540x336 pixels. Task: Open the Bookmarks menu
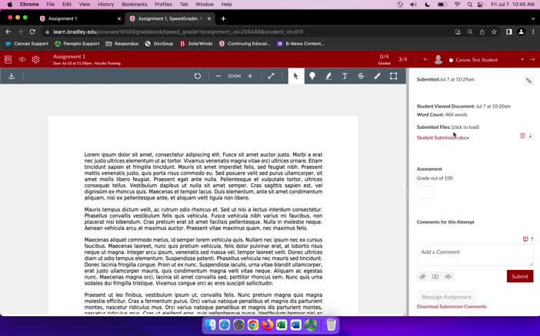135,4
